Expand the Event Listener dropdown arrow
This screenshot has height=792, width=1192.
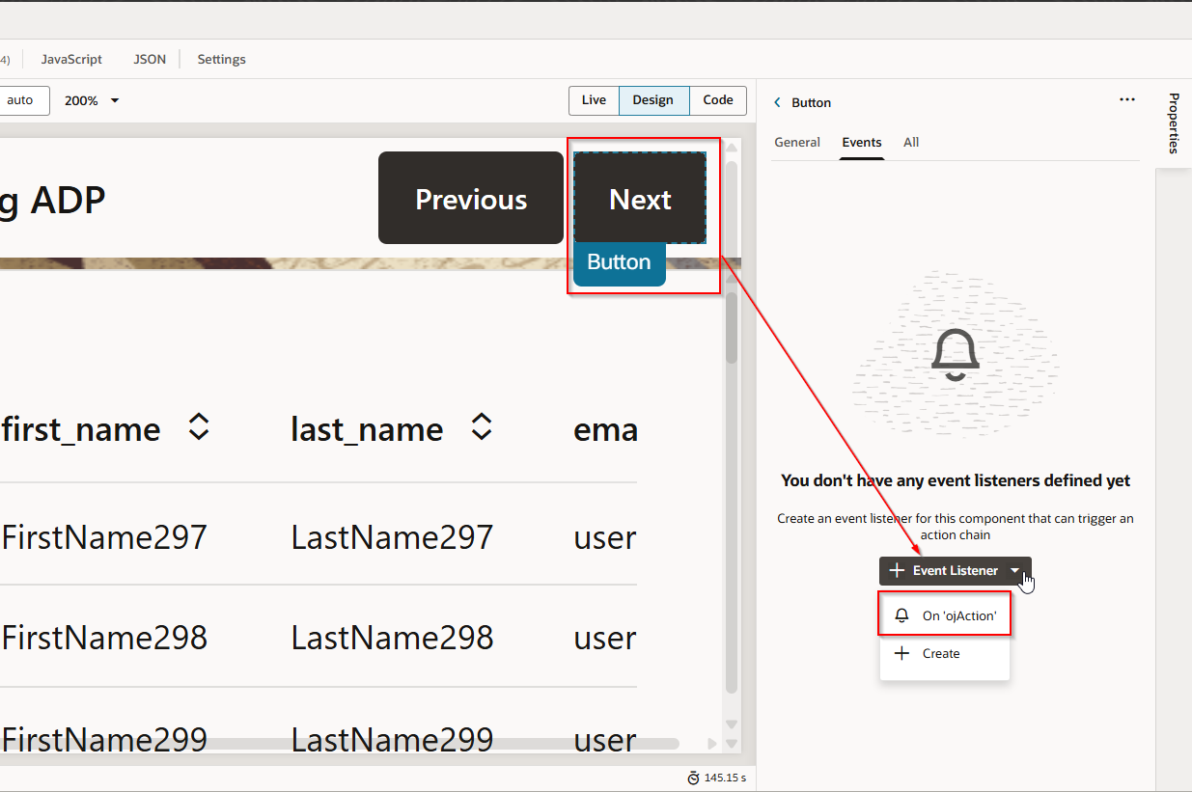pos(1014,571)
